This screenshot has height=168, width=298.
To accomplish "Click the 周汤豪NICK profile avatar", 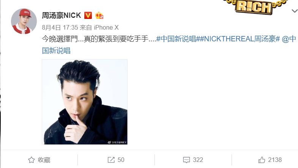I will 24,21.
